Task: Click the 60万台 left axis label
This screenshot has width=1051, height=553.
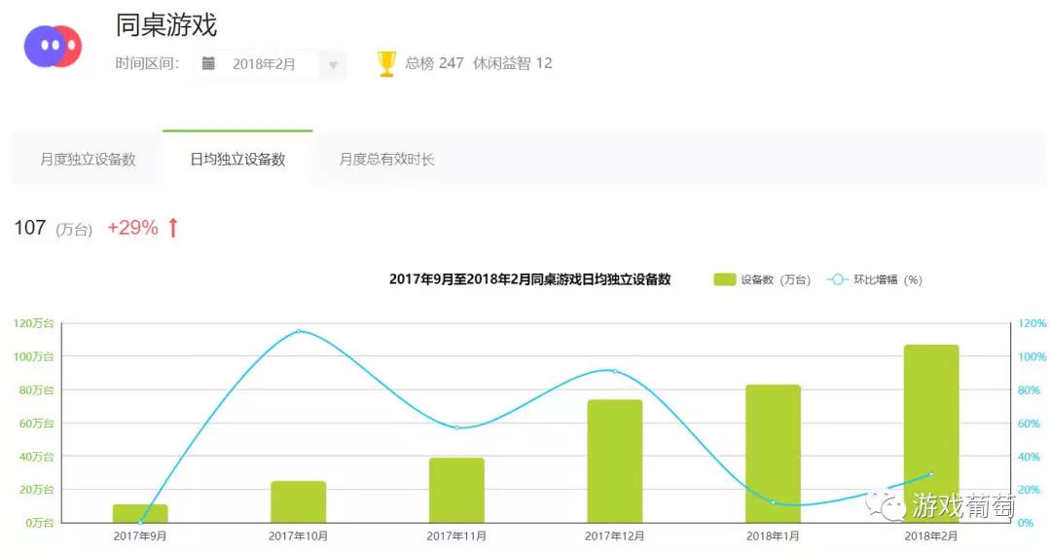Action: pos(36,423)
